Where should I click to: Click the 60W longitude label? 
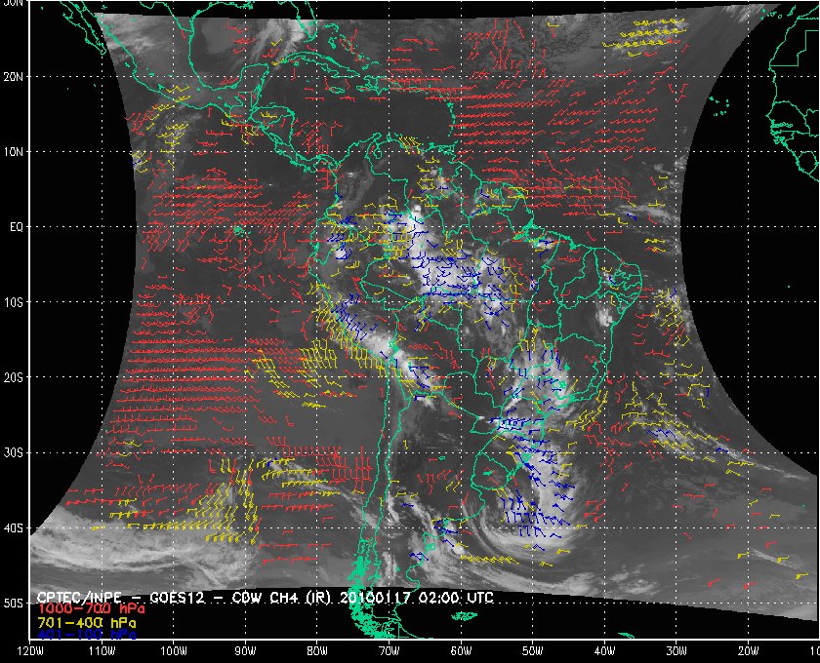click(x=461, y=651)
